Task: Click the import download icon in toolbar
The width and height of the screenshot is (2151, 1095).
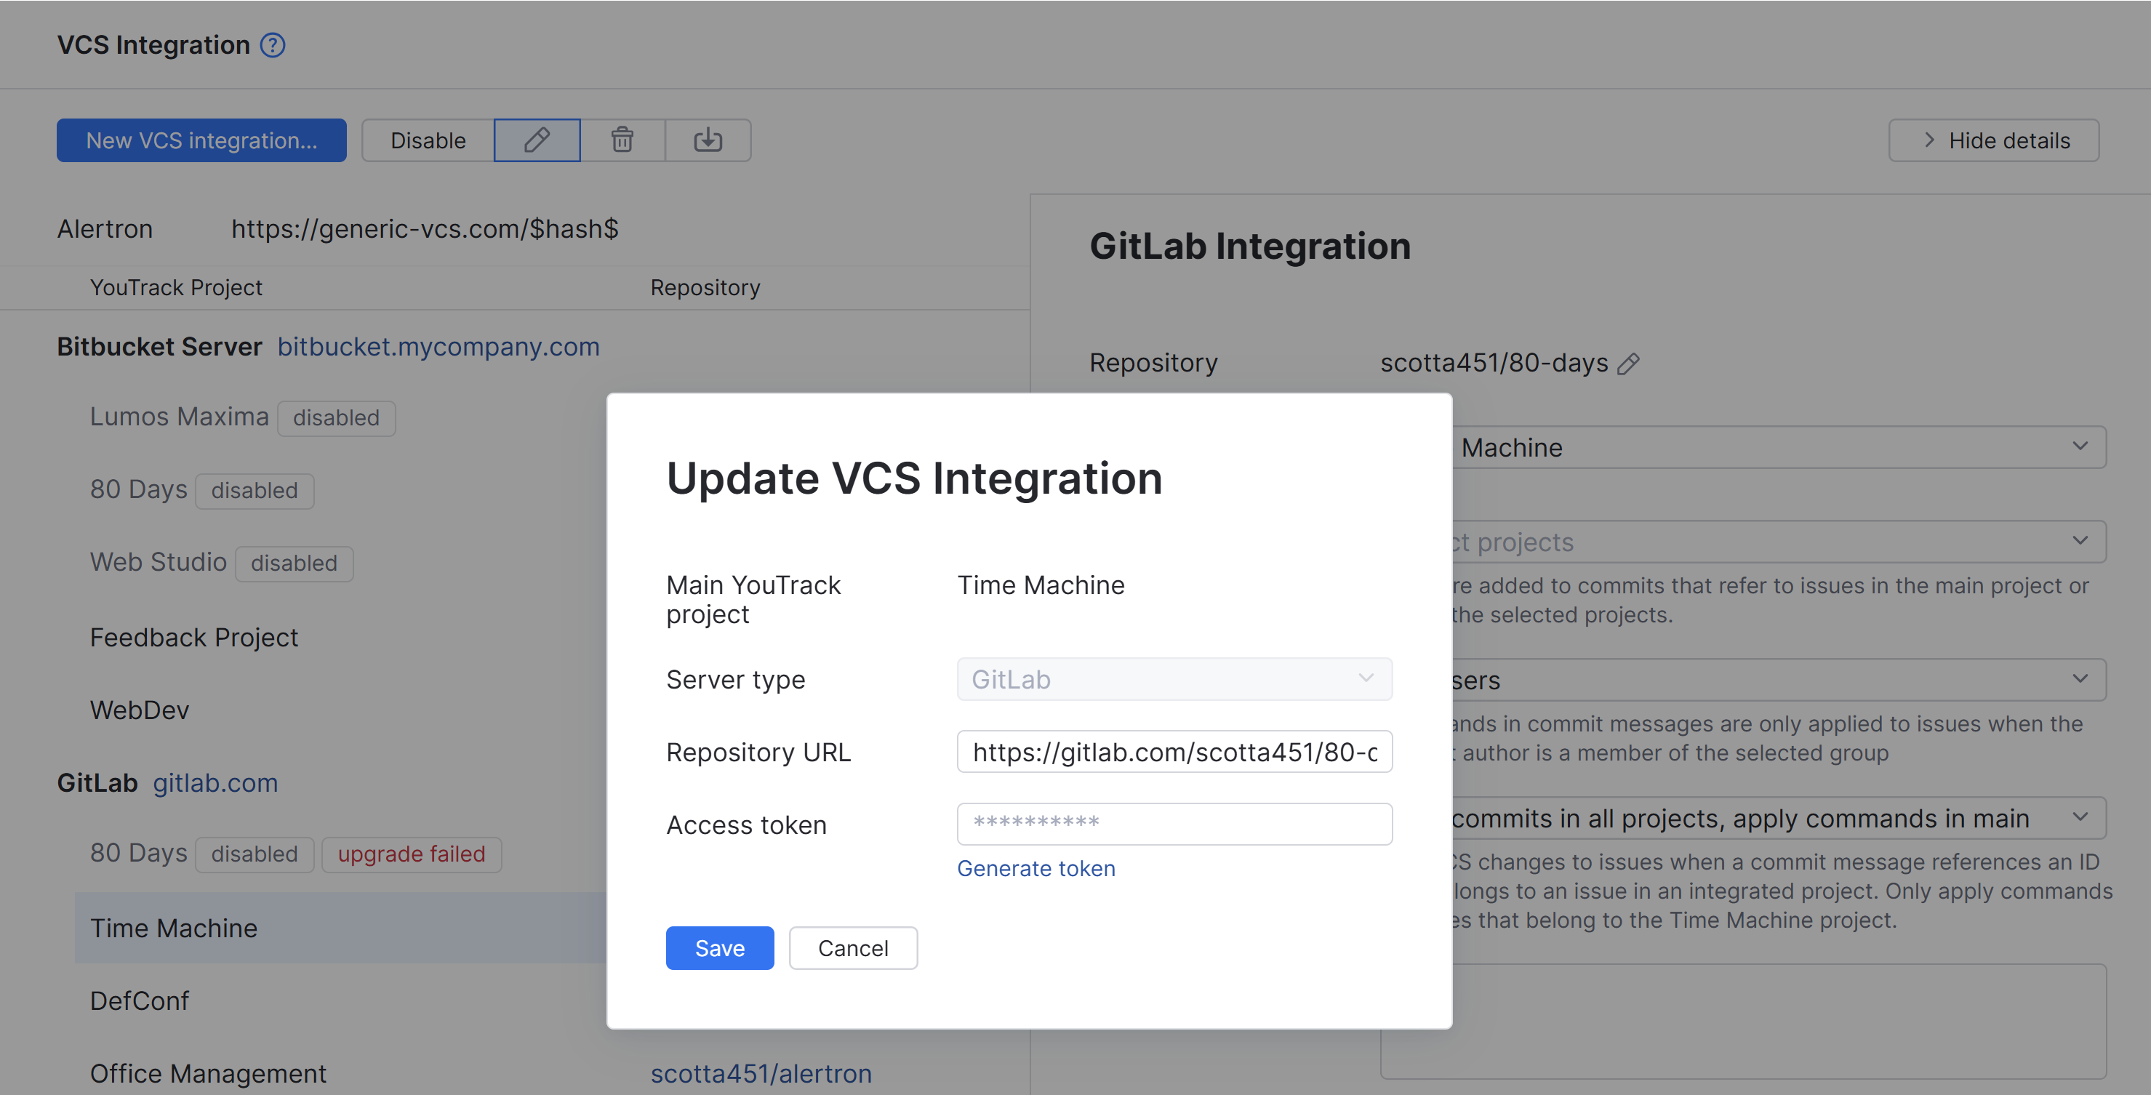Action: click(708, 140)
